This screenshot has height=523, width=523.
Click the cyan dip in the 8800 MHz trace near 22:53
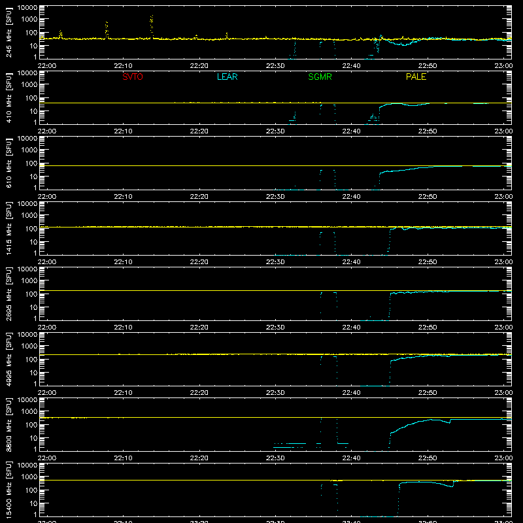pyautogui.click(x=449, y=422)
